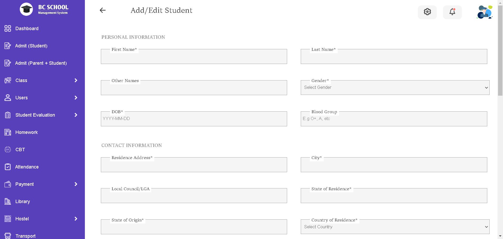Image resolution: width=503 pixels, height=239 pixels.
Task: Click the CBT sidebar icon
Action: (8, 150)
